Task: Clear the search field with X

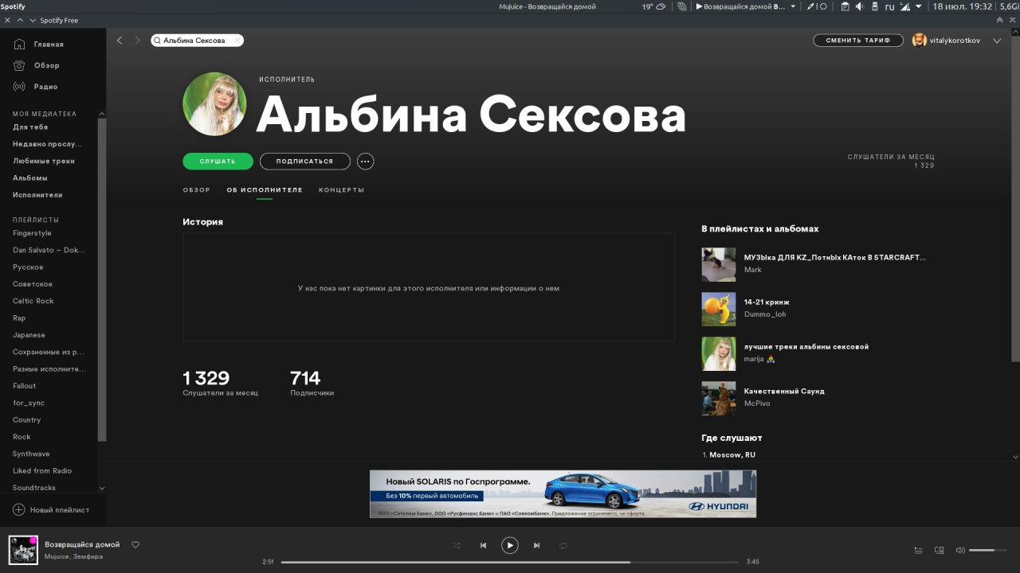Action: (237, 41)
